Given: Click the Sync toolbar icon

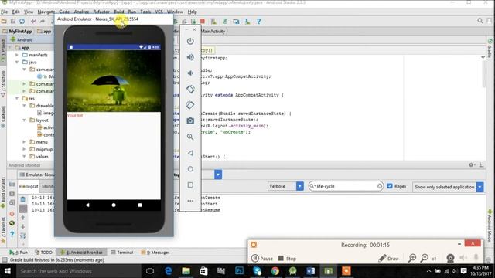Looking at the screenshot, I should (22, 21).
